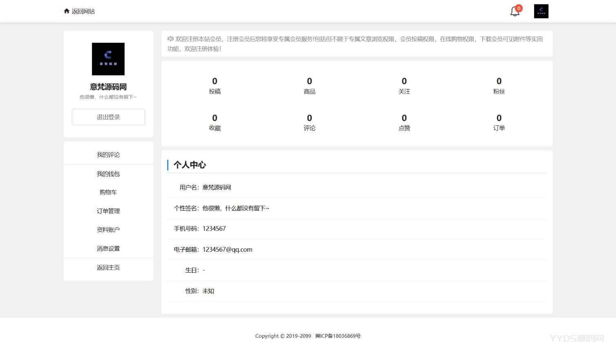The height and width of the screenshot is (354, 616).
Task: Open 资料账户 sidebar item
Action: pos(108,230)
